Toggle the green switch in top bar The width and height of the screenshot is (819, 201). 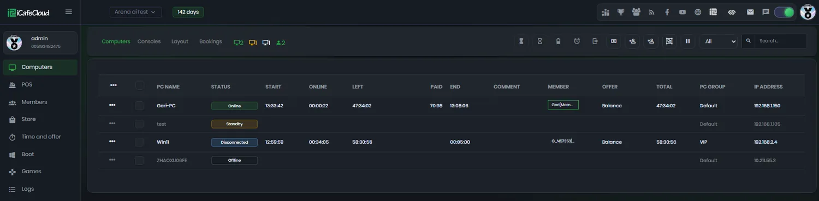coord(784,12)
